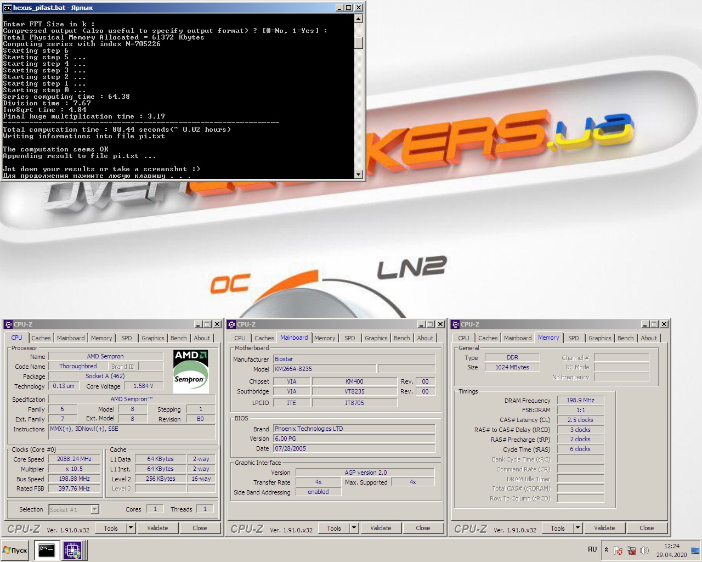Click Tools button in middle CPU-Z window
This screenshot has height=562, width=702.
pyautogui.click(x=334, y=528)
